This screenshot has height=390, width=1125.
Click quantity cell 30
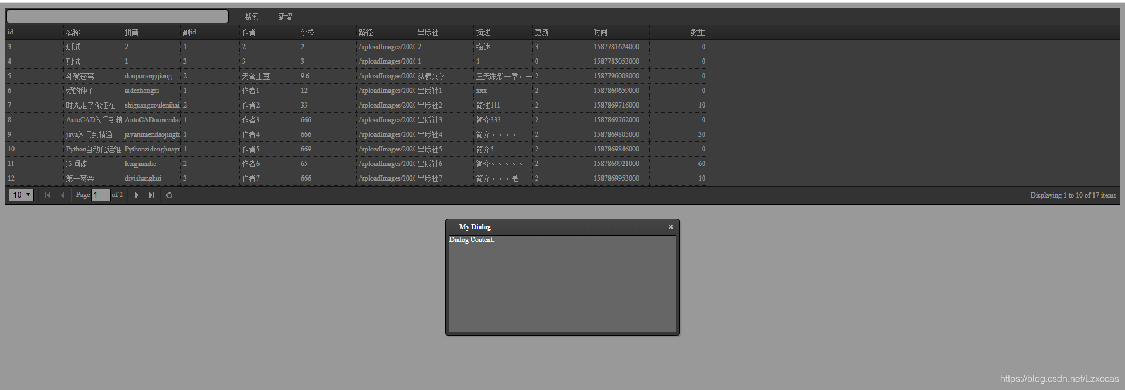coord(679,134)
